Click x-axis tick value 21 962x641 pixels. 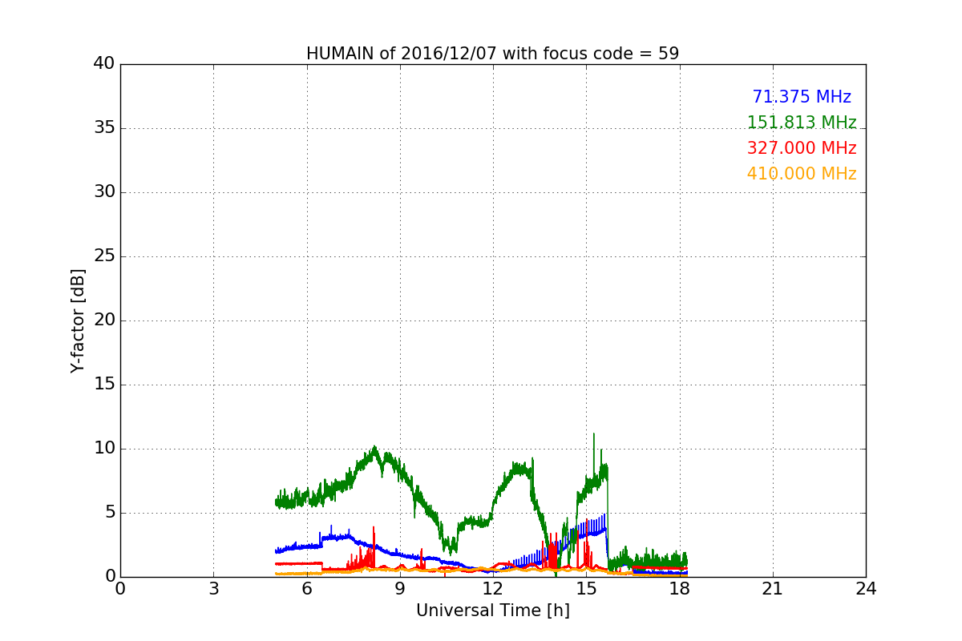click(773, 589)
